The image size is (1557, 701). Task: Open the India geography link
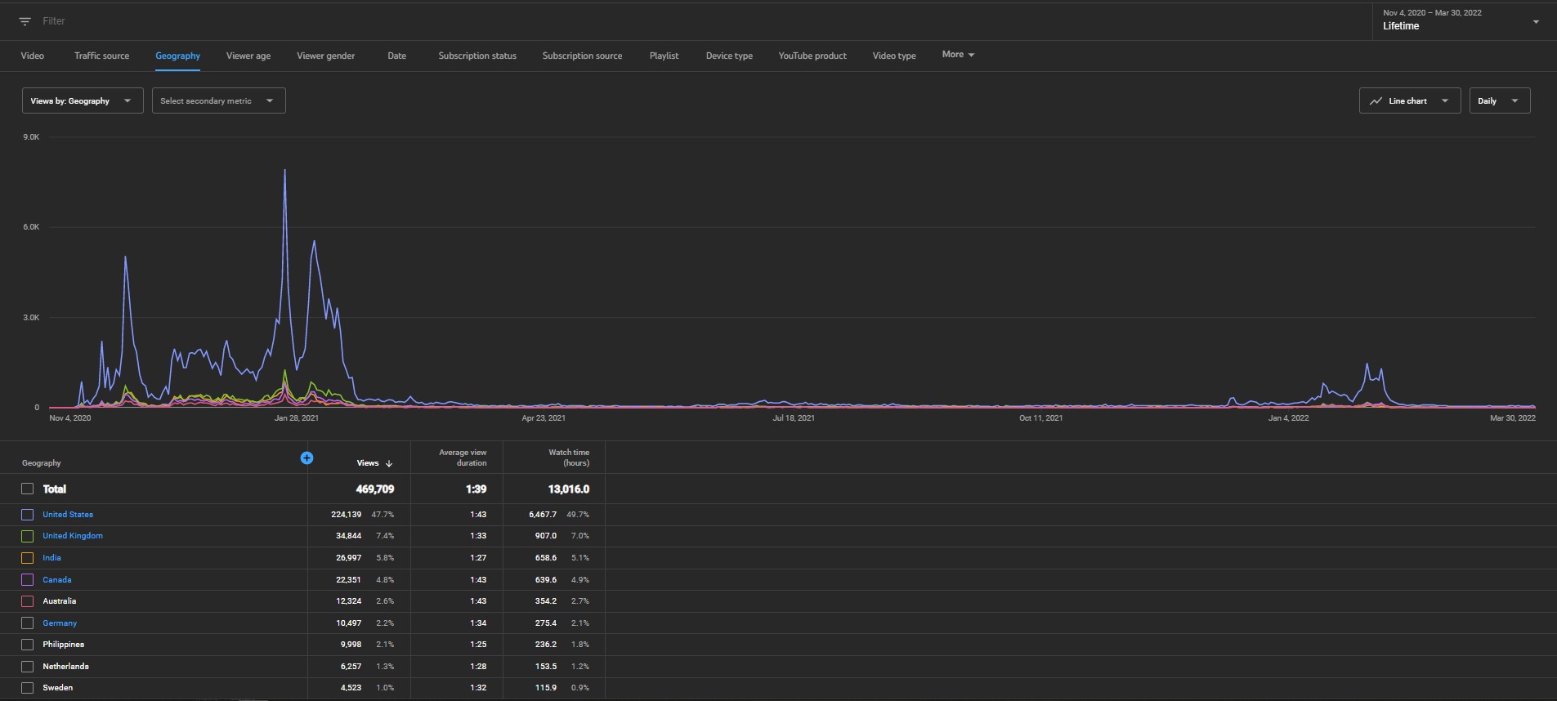[x=51, y=558]
